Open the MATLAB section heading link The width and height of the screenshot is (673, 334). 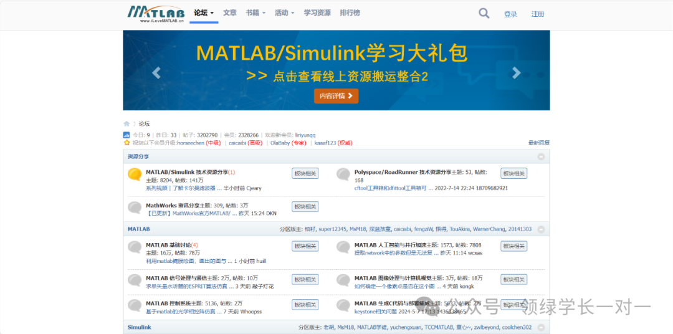[138, 229]
